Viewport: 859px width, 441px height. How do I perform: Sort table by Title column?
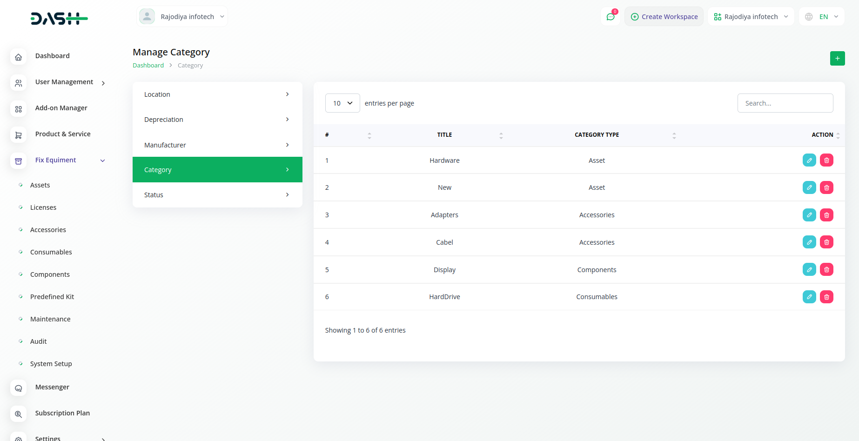pyautogui.click(x=501, y=135)
